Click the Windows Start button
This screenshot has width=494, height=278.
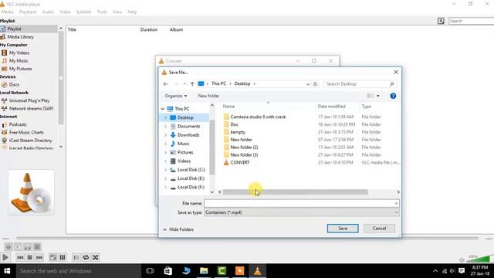(7, 271)
